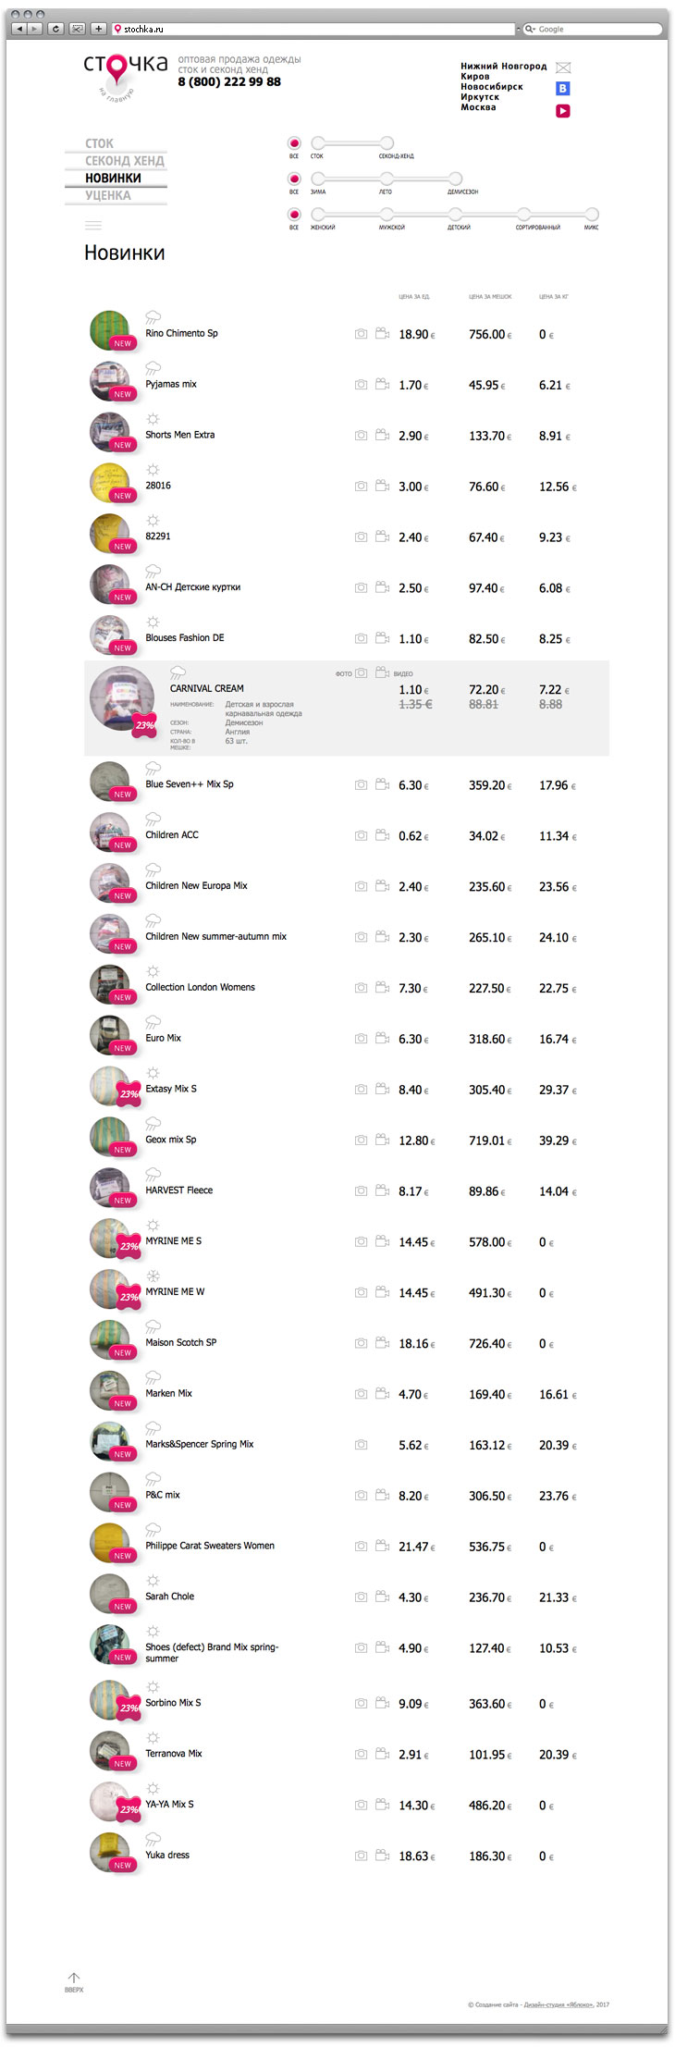Open video icon for Yuka dress
This screenshot has width=675, height=2047.
382,1855
